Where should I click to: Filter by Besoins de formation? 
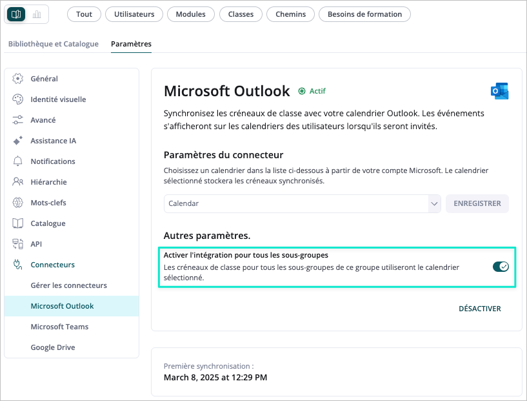(364, 14)
